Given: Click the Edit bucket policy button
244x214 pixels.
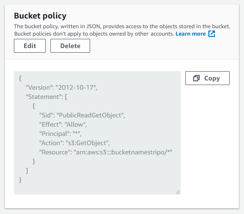Looking at the screenshot, I should (x=30, y=46).
